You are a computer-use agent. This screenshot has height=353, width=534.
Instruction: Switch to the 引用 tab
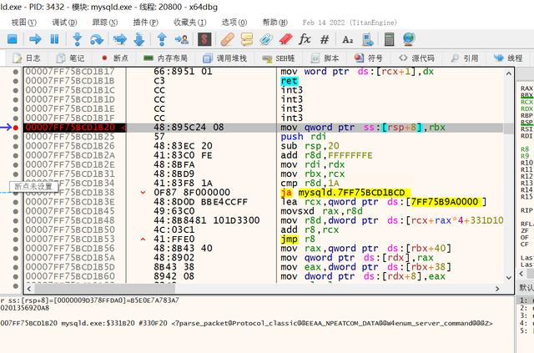click(x=465, y=58)
